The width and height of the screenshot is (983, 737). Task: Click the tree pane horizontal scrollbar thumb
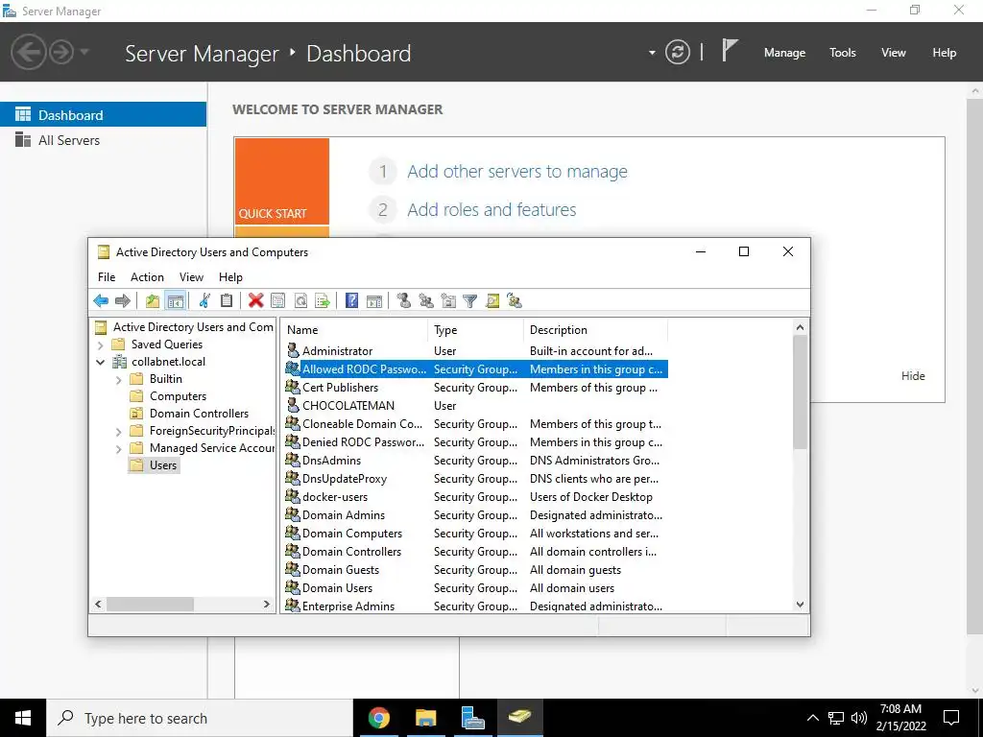[x=150, y=605]
